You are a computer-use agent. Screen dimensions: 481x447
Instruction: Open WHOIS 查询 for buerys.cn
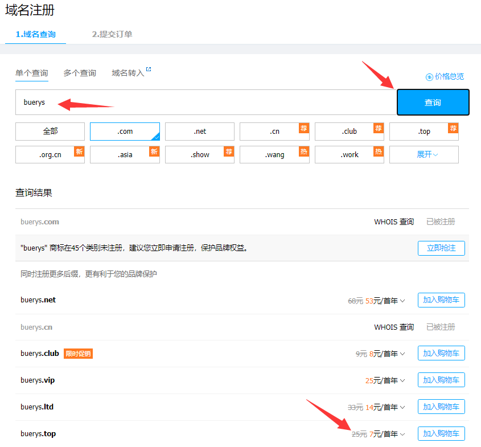pyautogui.click(x=394, y=327)
